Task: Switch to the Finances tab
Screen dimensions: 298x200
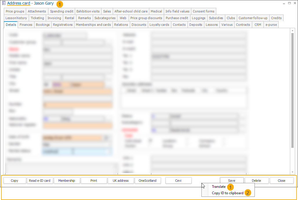Action: coord(26,25)
